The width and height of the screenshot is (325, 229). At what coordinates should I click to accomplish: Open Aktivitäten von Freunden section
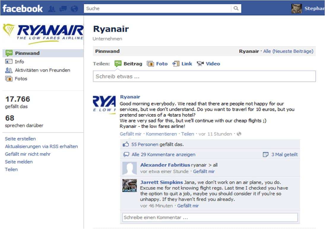coord(42,70)
